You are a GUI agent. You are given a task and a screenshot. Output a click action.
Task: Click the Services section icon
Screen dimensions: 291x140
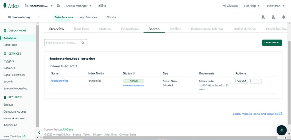click(x=5, y=54)
